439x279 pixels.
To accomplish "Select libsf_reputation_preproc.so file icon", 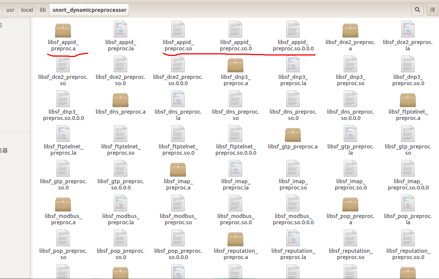I will pyautogui.click(x=350, y=238).
